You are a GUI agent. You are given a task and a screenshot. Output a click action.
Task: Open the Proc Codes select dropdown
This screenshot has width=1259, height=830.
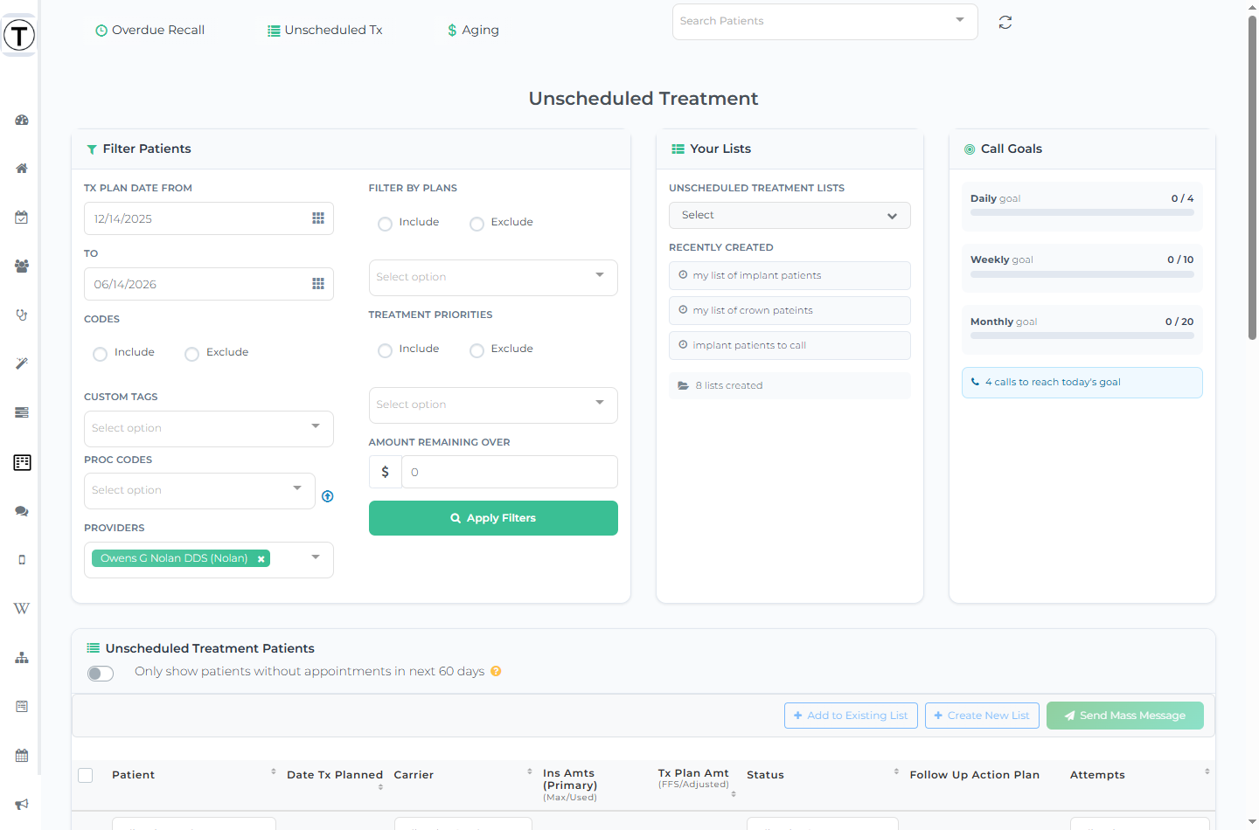click(x=199, y=490)
